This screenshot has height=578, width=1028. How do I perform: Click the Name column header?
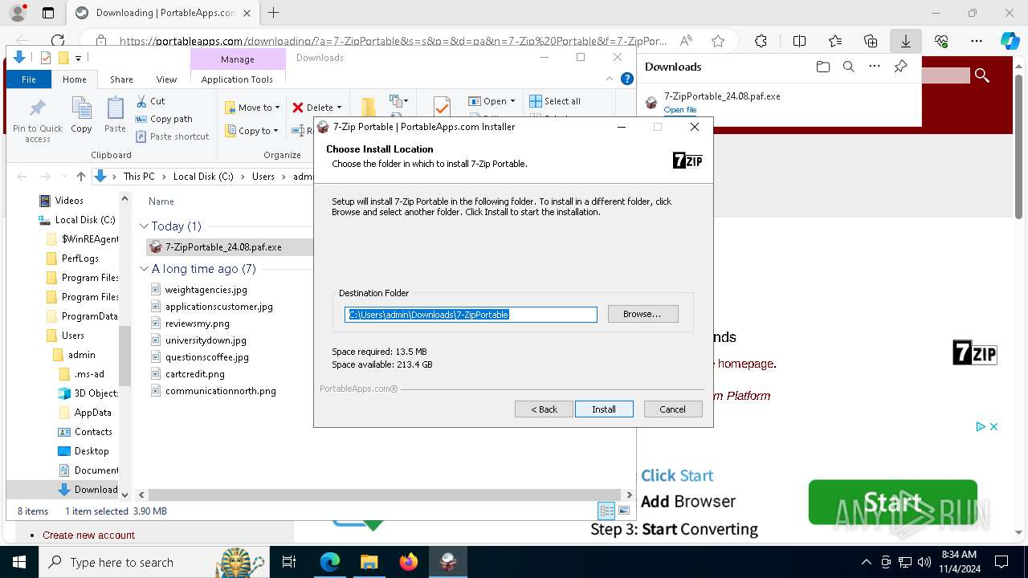161,201
